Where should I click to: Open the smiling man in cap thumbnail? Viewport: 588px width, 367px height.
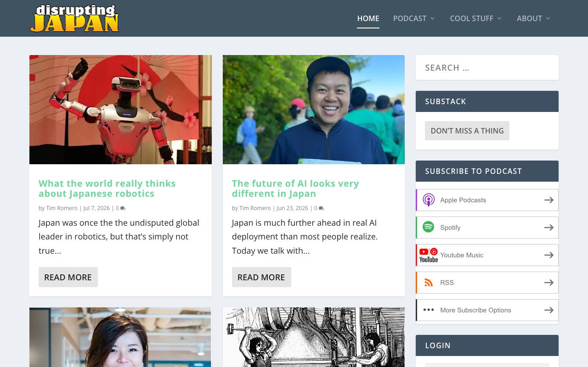tap(314, 110)
